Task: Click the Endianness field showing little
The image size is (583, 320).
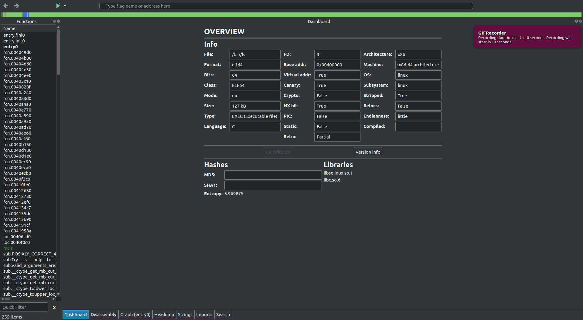Action: 418,116
